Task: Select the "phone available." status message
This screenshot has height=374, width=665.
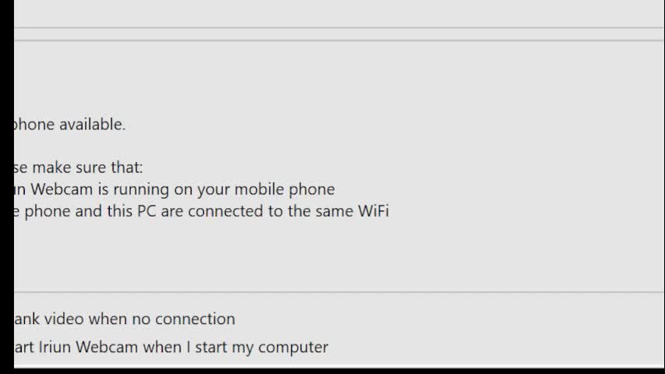Action: [x=69, y=125]
